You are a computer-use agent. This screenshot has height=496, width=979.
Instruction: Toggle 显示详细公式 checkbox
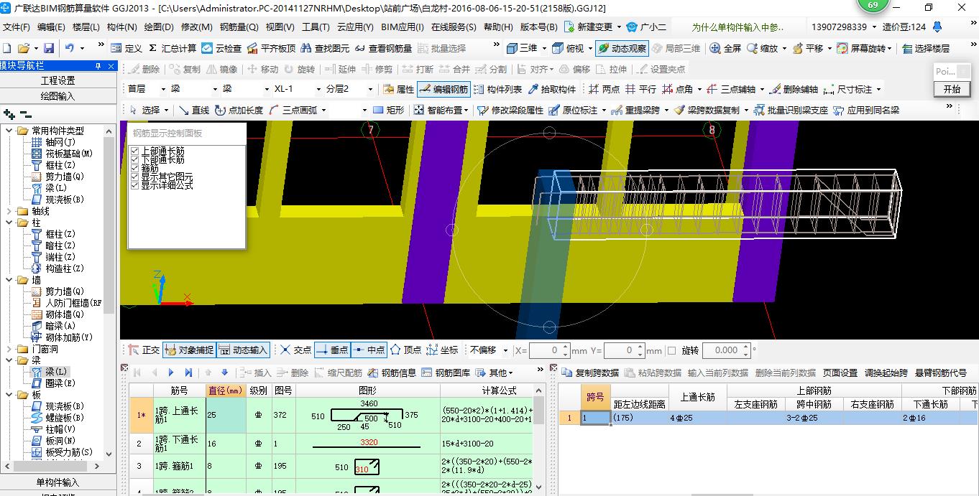click(x=135, y=185)
